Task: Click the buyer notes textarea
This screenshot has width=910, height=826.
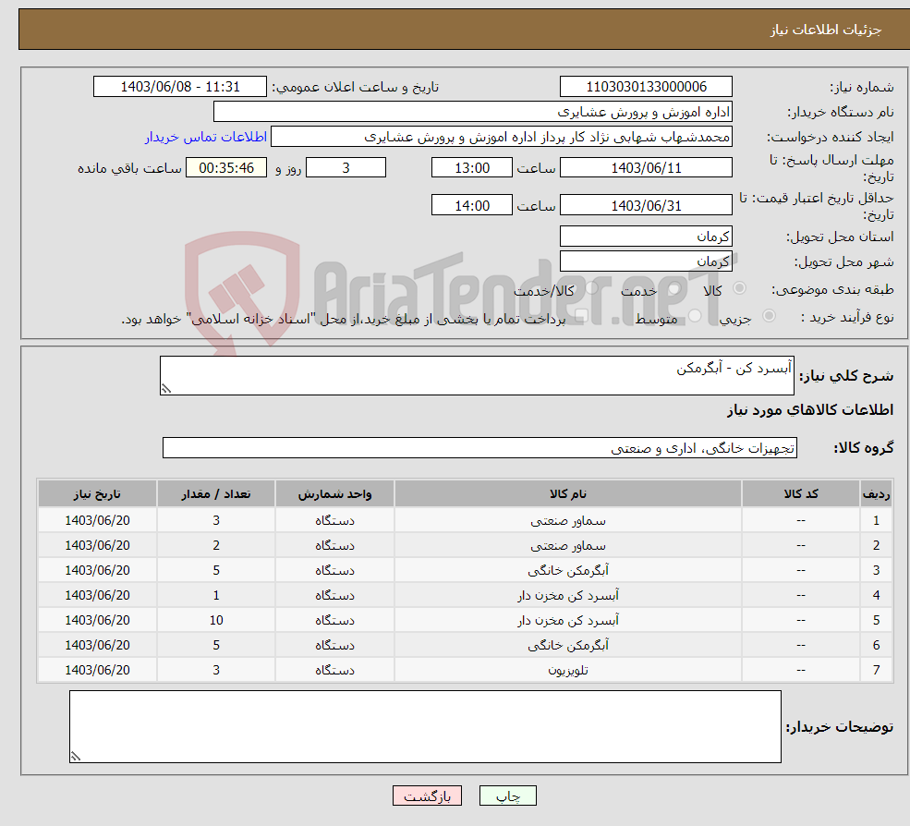Action: (425, 726)
